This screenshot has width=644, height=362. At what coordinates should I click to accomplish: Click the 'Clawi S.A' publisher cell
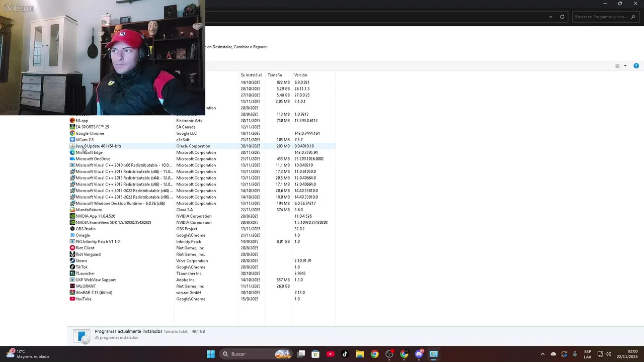click(x=185, y=210)
